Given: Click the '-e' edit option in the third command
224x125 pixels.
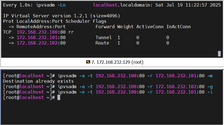Looking at the screenshot, I should click(x=82, y=92).
